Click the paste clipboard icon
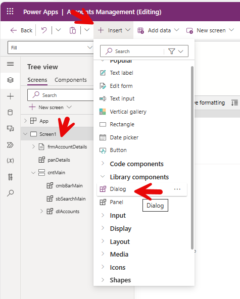This screenshot has width=240, height=299. [73, 30]
